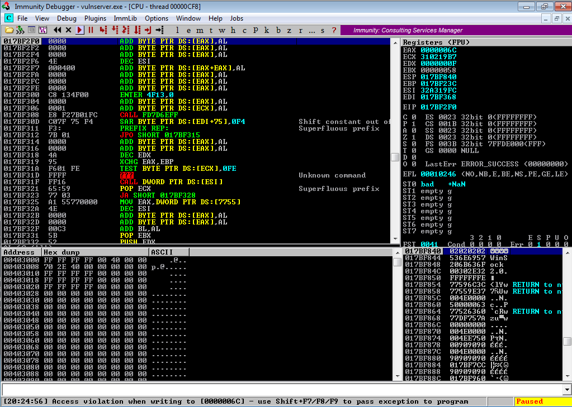Click the grey list window toolbar icon
Screen dimensions: 572x407
[x=32, y=30]
